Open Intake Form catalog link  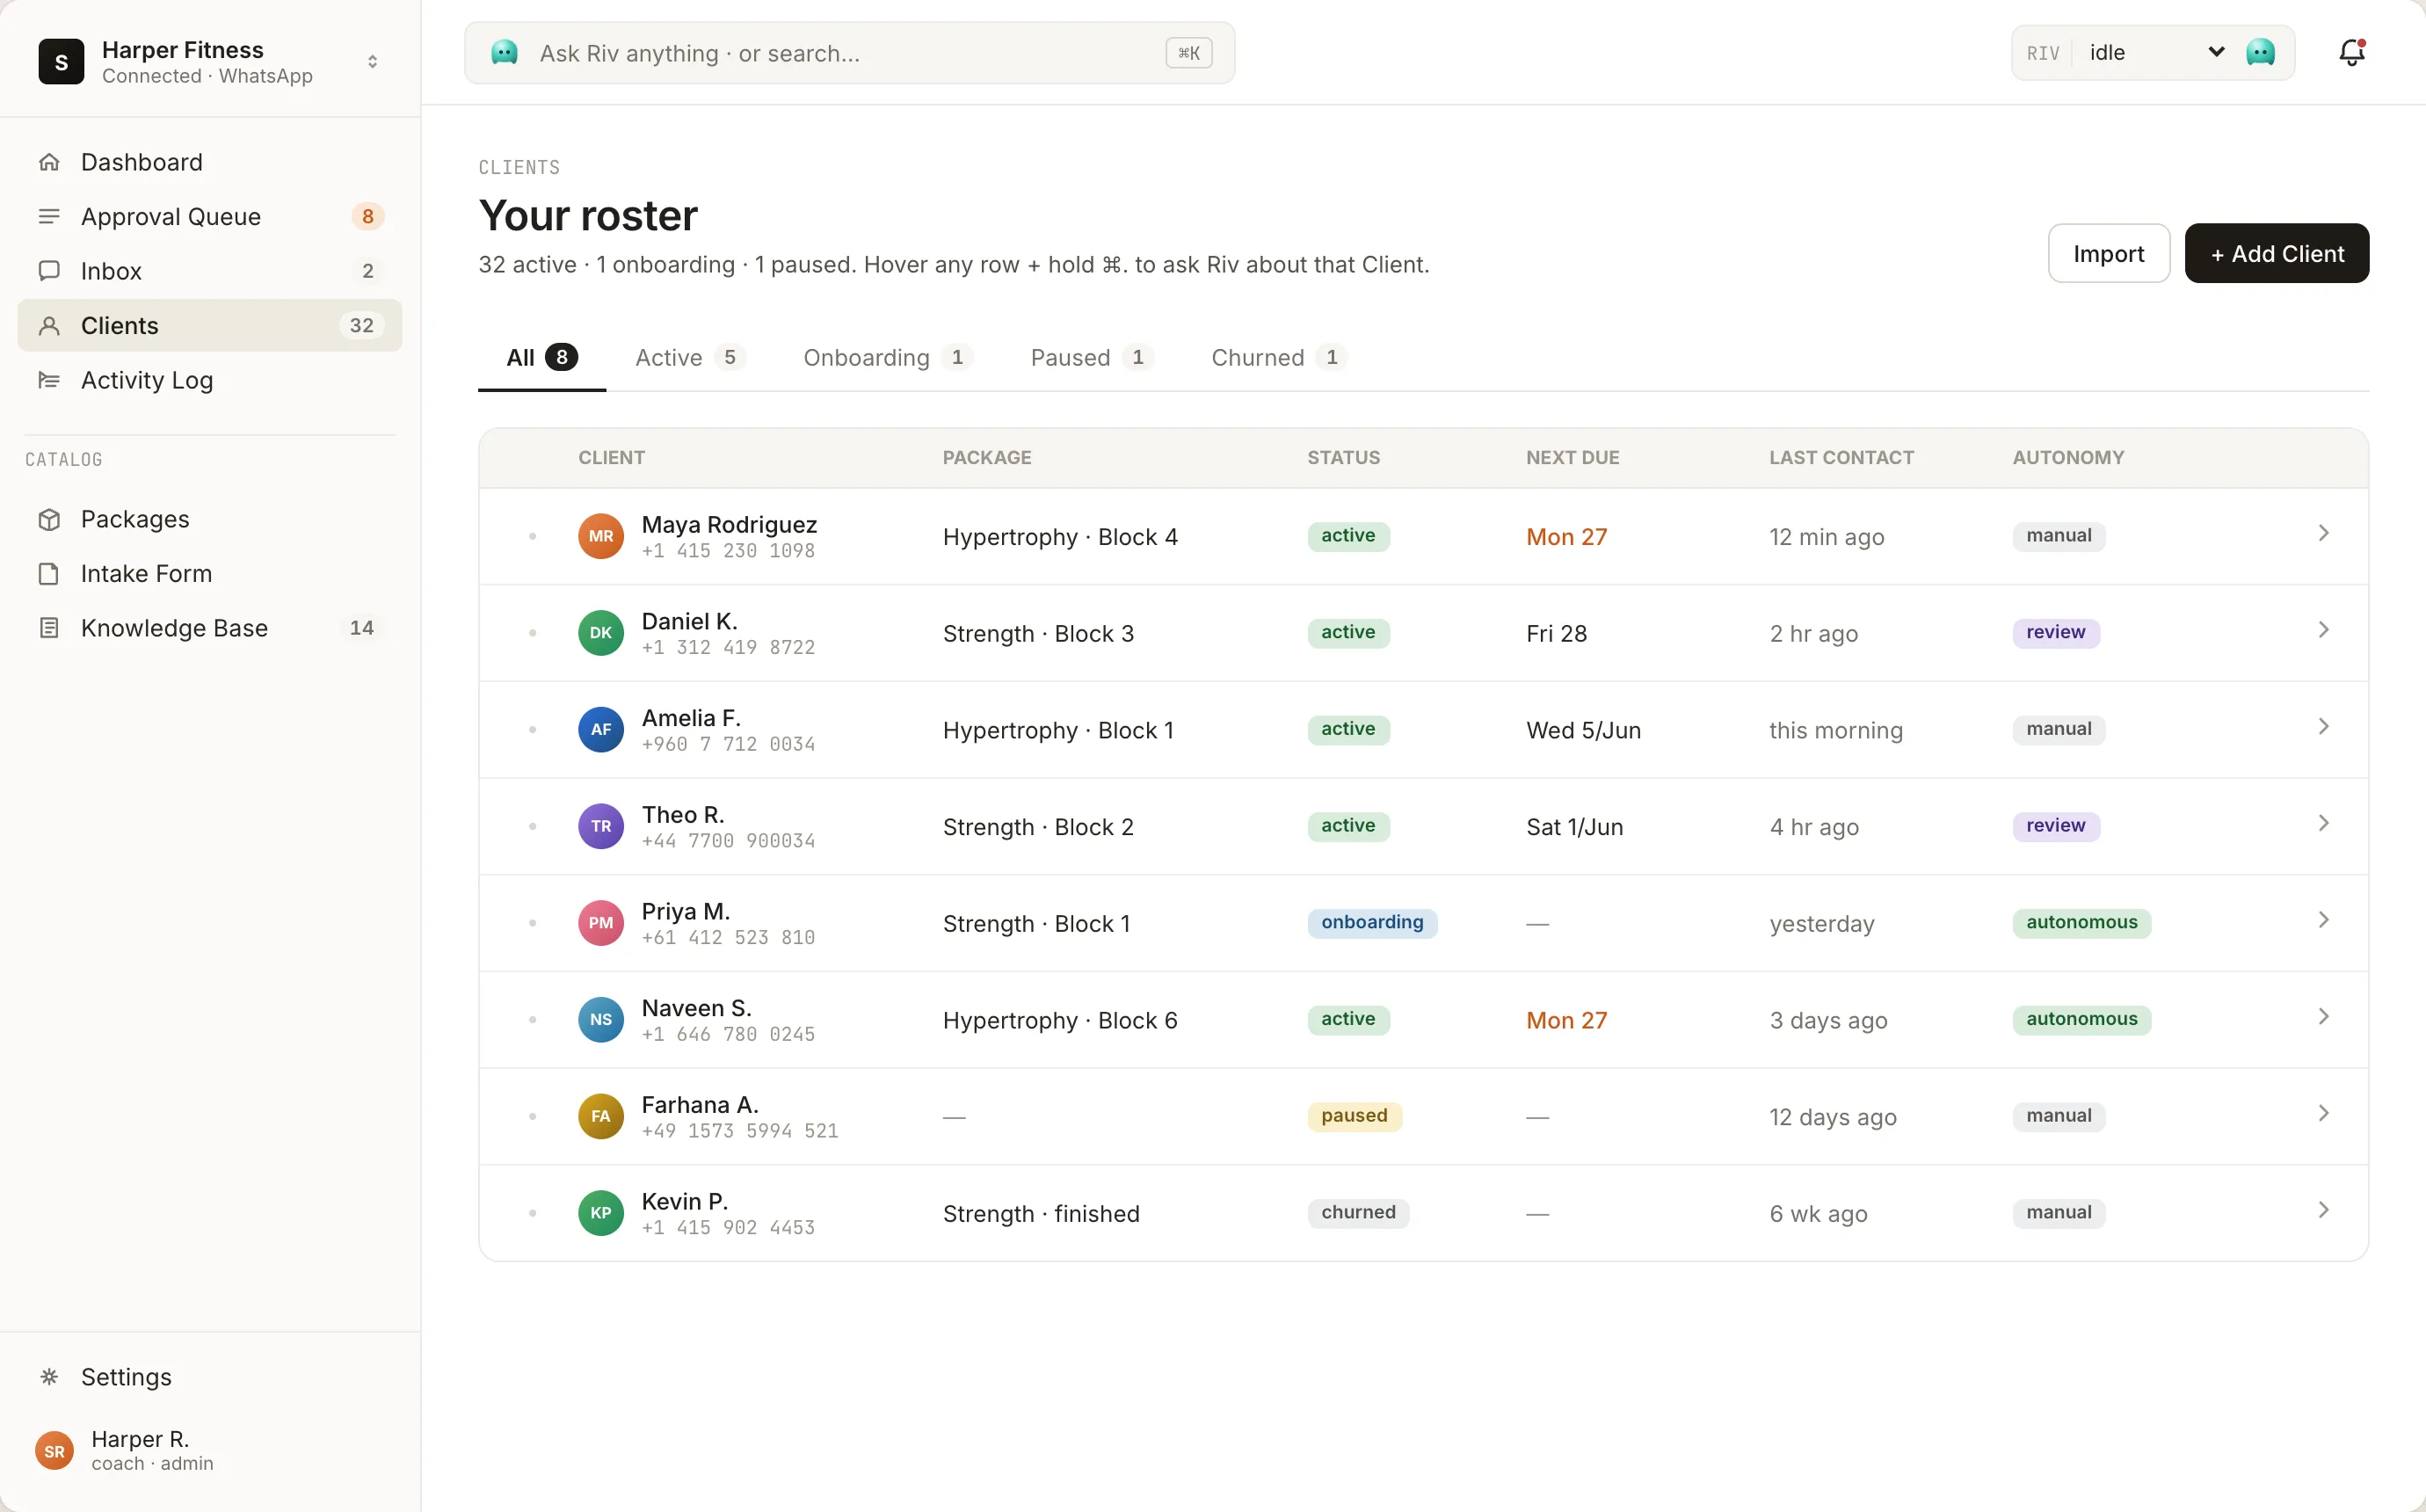[x=210, y=574]
